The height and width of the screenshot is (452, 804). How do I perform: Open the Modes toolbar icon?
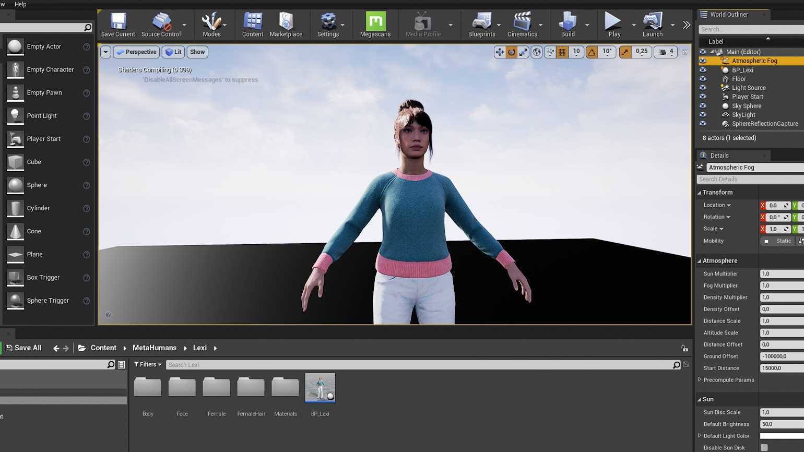click(x=211, y=25)
